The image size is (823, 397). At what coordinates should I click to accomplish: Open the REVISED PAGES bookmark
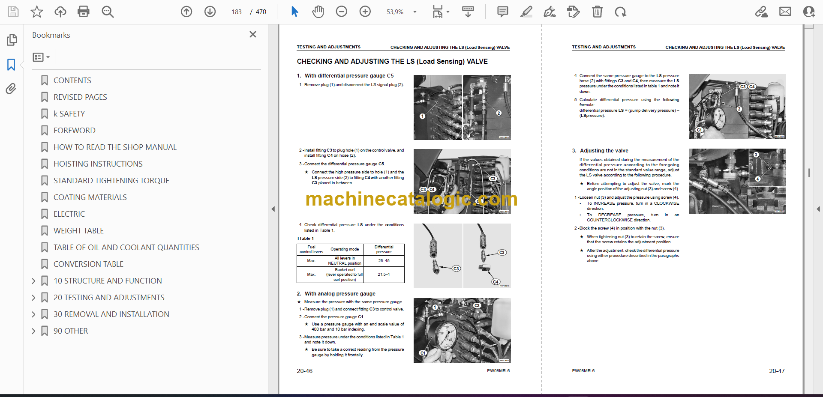[80, 97]
